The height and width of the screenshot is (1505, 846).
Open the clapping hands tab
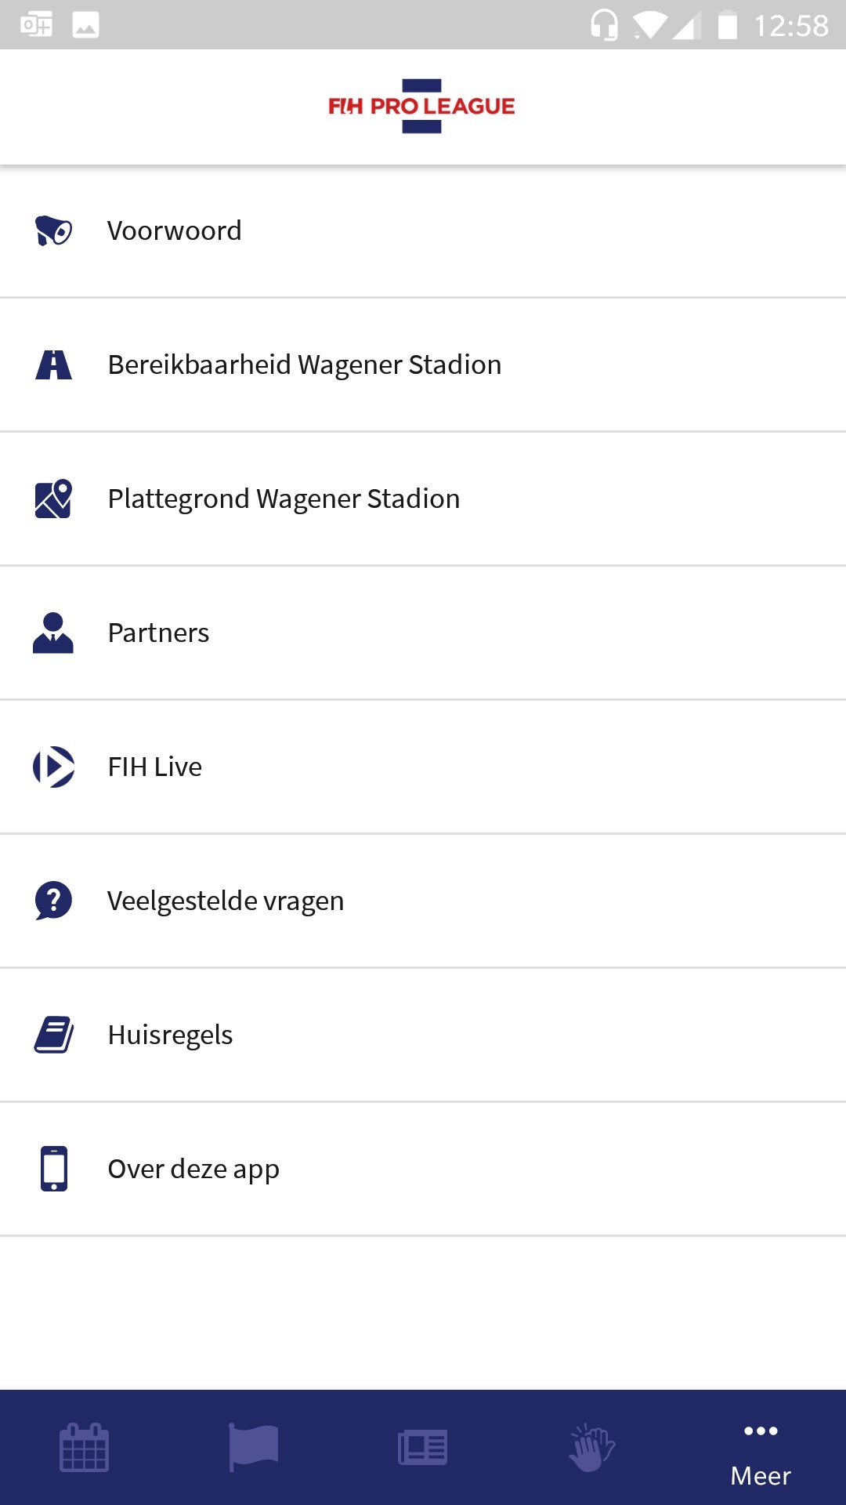point(592,1447)
